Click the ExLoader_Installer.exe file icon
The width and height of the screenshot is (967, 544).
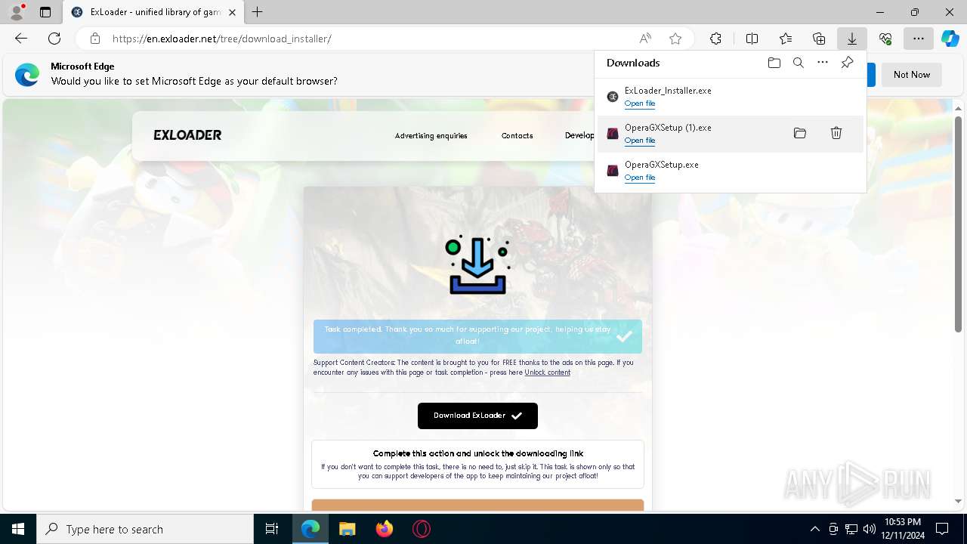click(613, 97)
